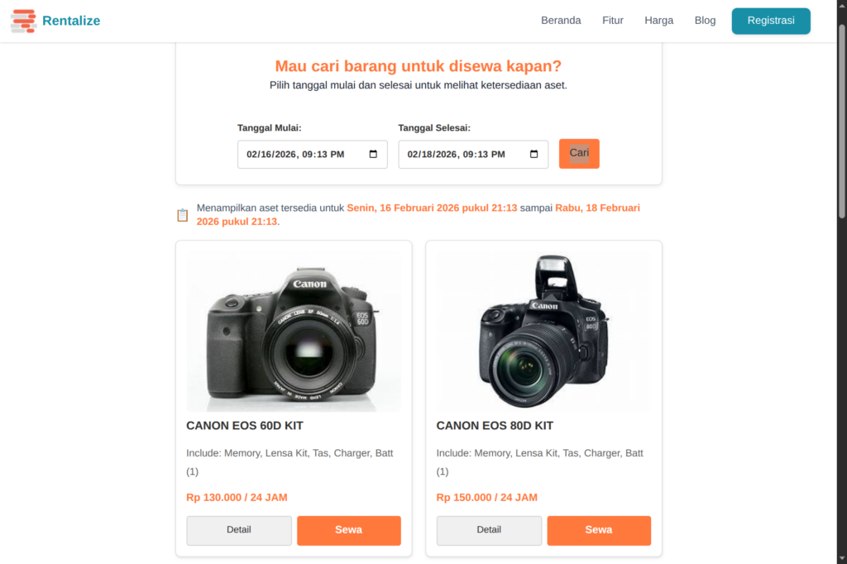The width and height of the screenshot is (847, 564).
Task: Click the Rentalize brand name text
Action: tap(71, 21)
